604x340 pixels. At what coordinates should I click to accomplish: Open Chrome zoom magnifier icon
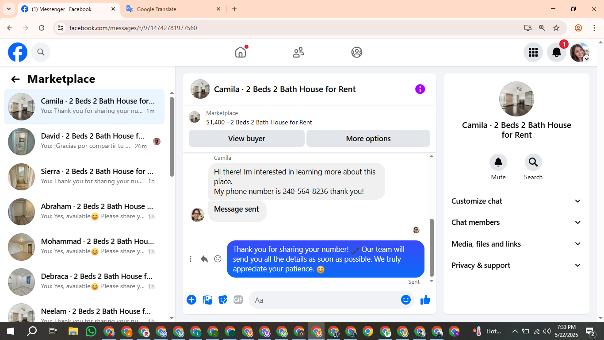(x=542, y=28)
